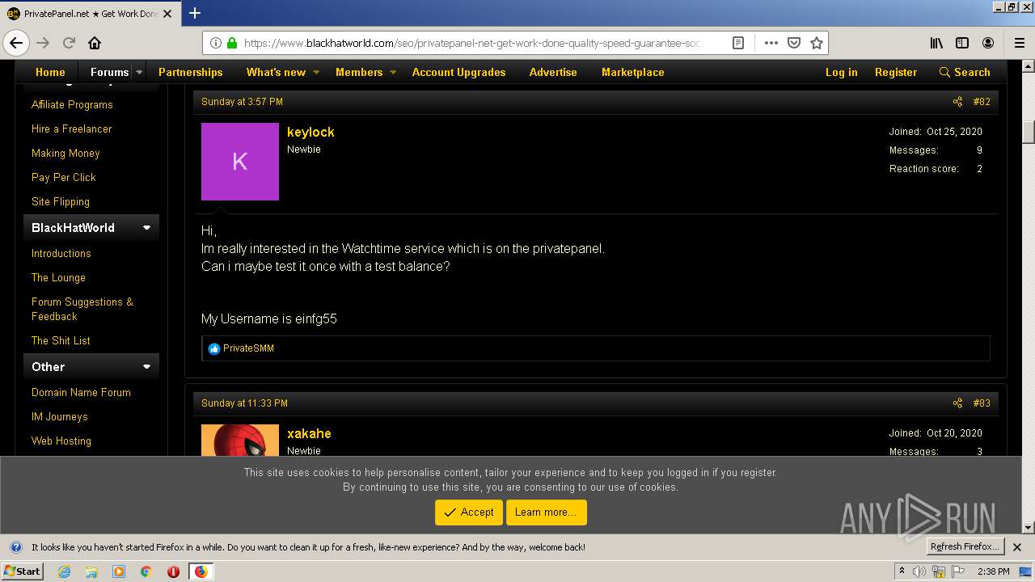Open xakahe's user profile name
Screen dimensions: 1035x582
click(x=309, y=433)
